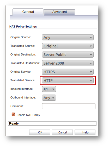This screenshot has width=109, height=147.
Task: Open Translated Destination Server 2008 dropdown
Action: coord(68,63)
